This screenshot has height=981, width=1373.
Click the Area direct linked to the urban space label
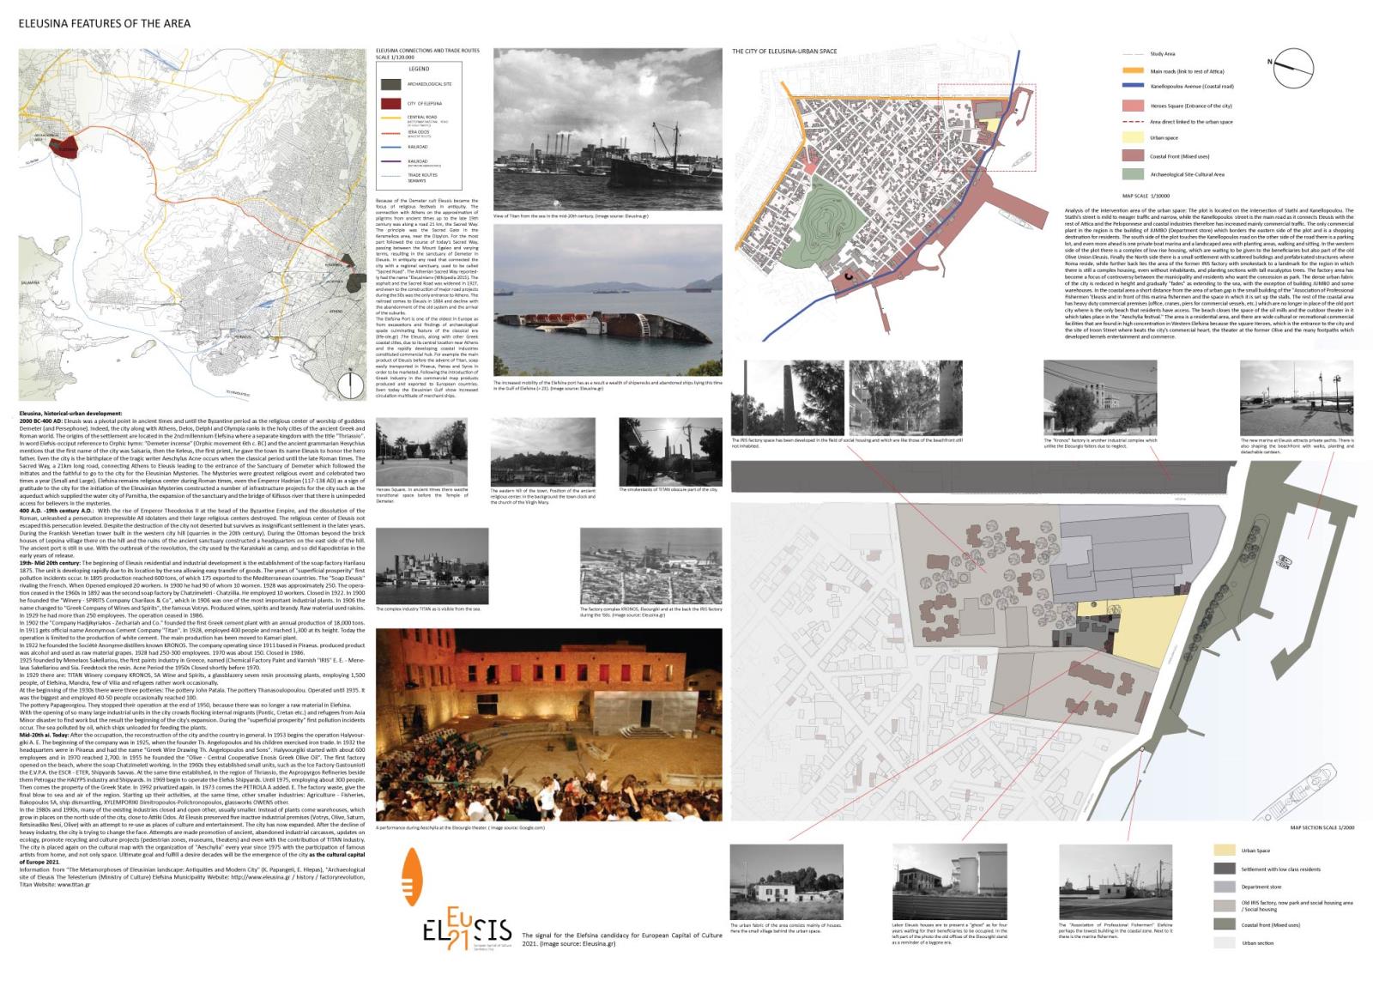click(x=1191, y=122)
